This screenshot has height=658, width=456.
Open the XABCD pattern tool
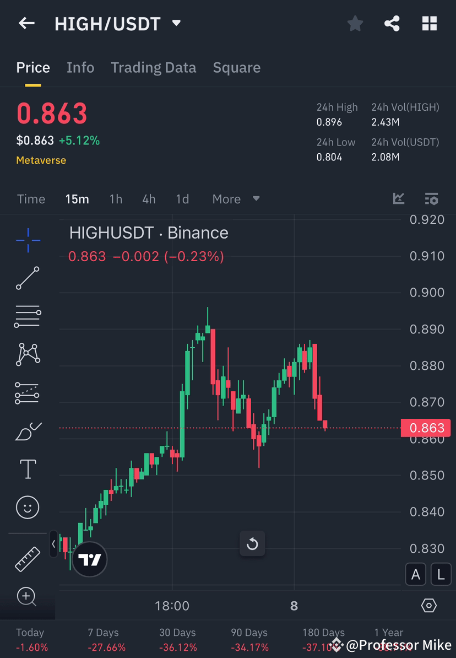click(x=28, y=354)
